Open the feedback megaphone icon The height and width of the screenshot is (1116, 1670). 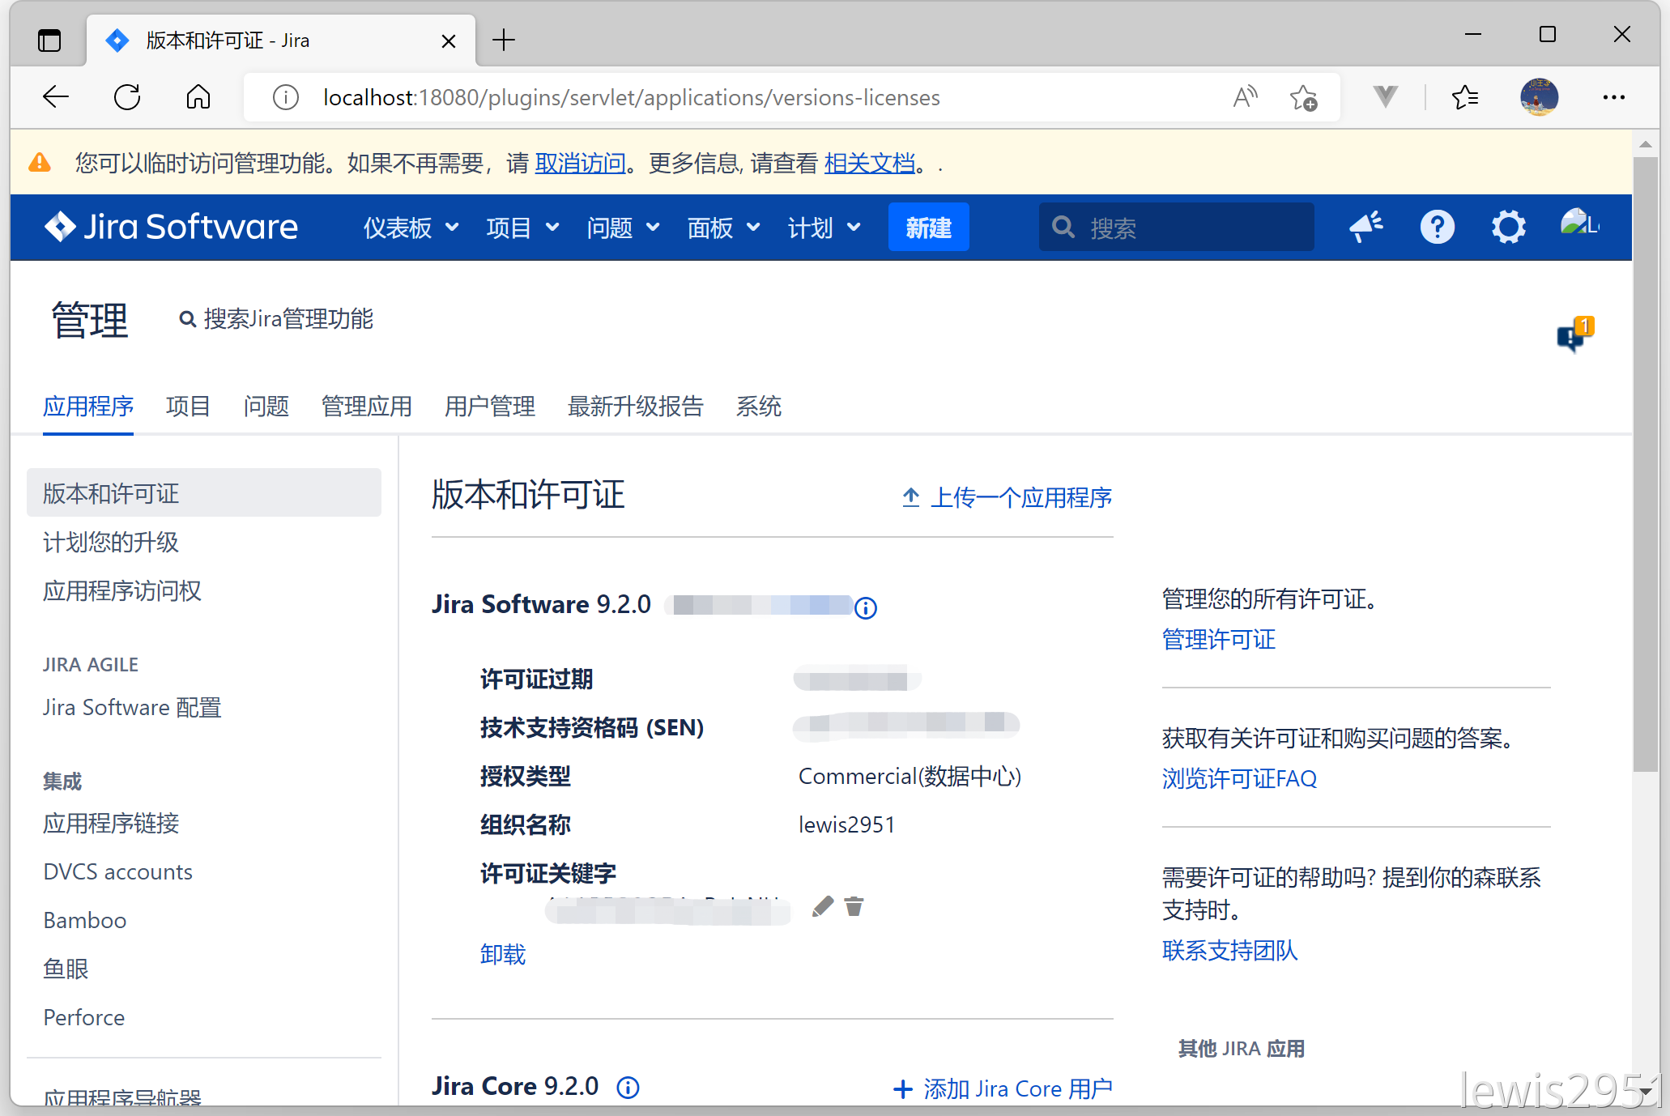(1366, 227)
